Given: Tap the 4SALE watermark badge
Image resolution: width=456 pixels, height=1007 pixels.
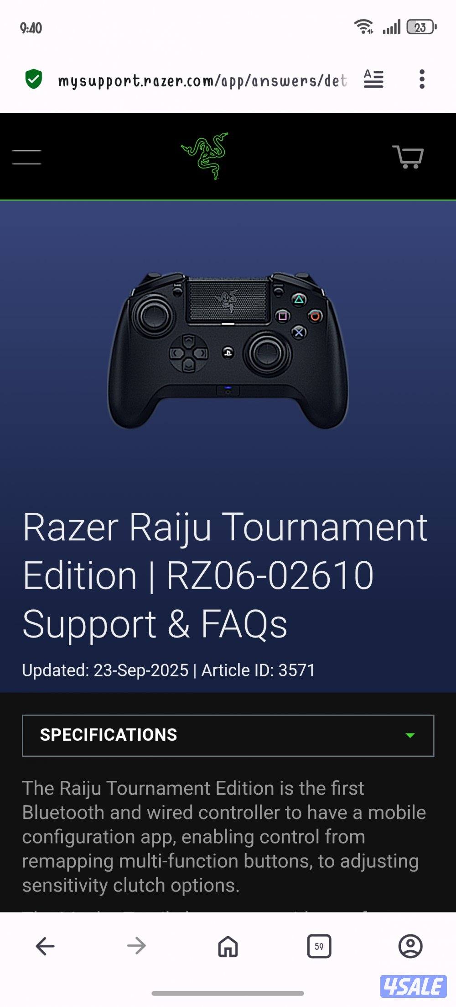Looking at the screenshot, I should click(414, 987).
